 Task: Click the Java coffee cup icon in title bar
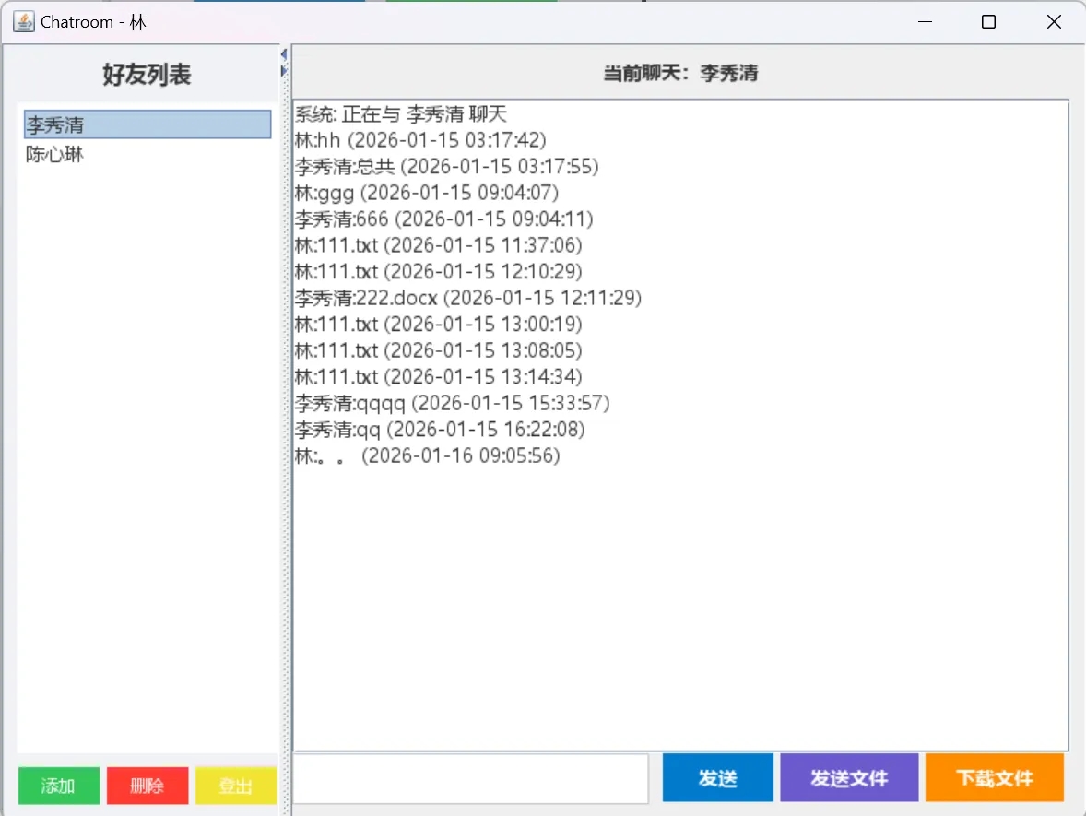coord(23,21)
